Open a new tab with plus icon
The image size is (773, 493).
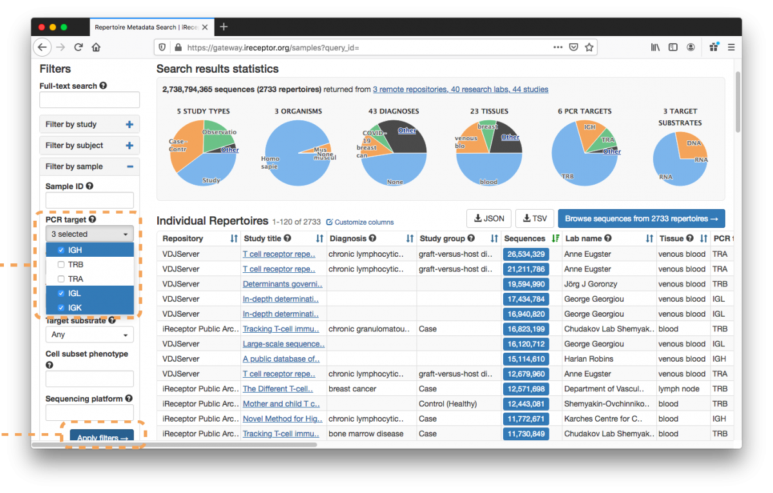[224, 26]
